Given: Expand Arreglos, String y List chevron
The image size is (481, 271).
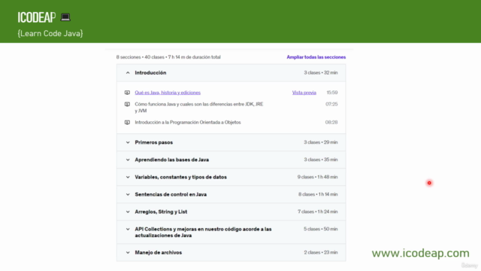Looking at the screenshot, I should pyautogui.click(x=128, y=212).
